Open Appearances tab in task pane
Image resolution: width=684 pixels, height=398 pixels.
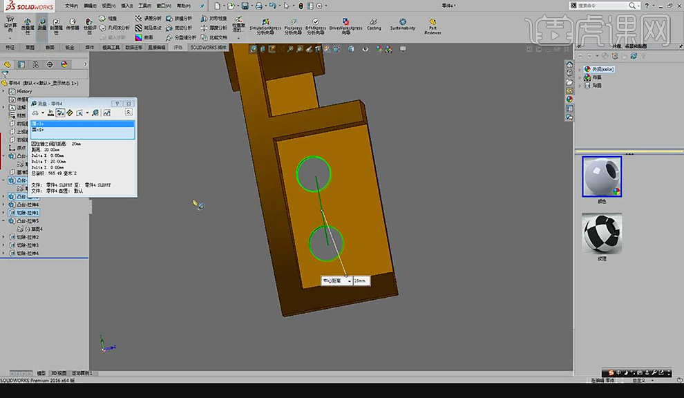[569, 99]
